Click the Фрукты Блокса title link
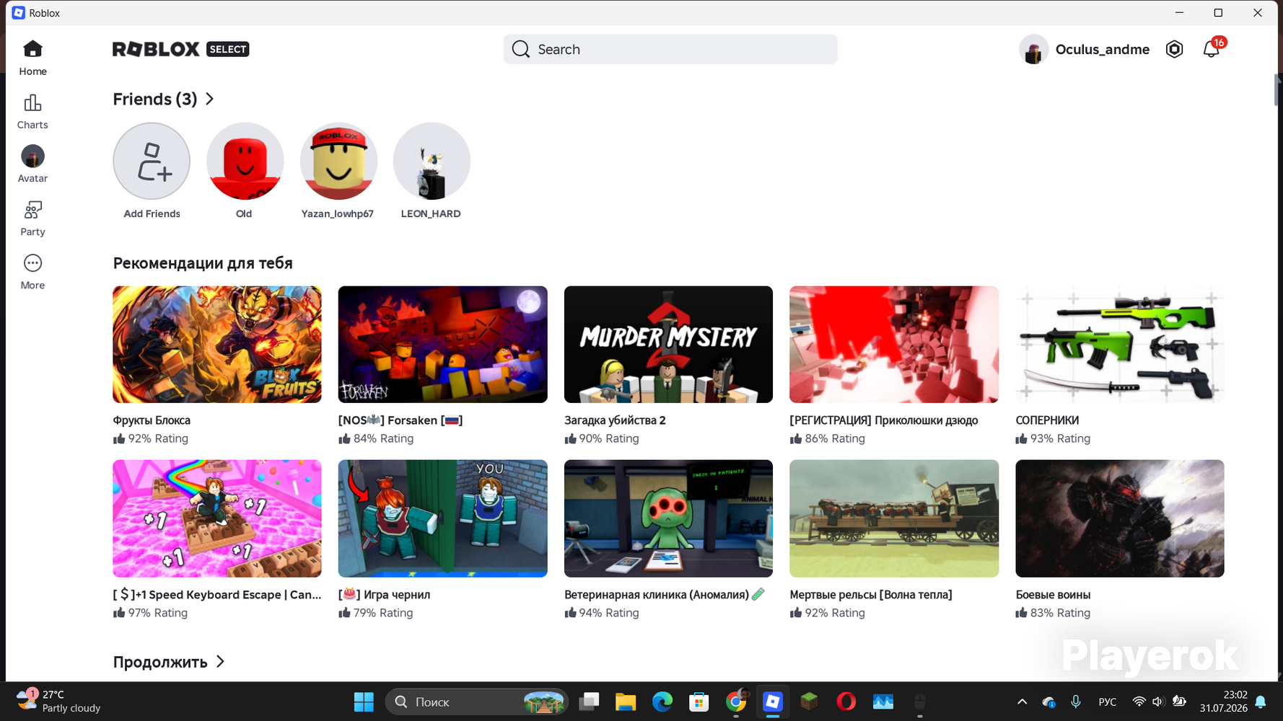 [152, 420]
